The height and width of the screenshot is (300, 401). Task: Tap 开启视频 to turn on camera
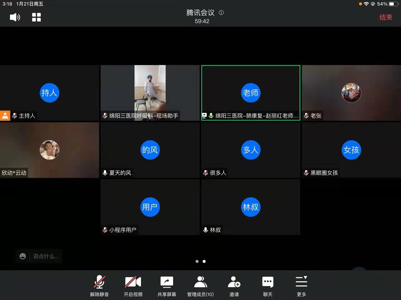coord(133,282)
